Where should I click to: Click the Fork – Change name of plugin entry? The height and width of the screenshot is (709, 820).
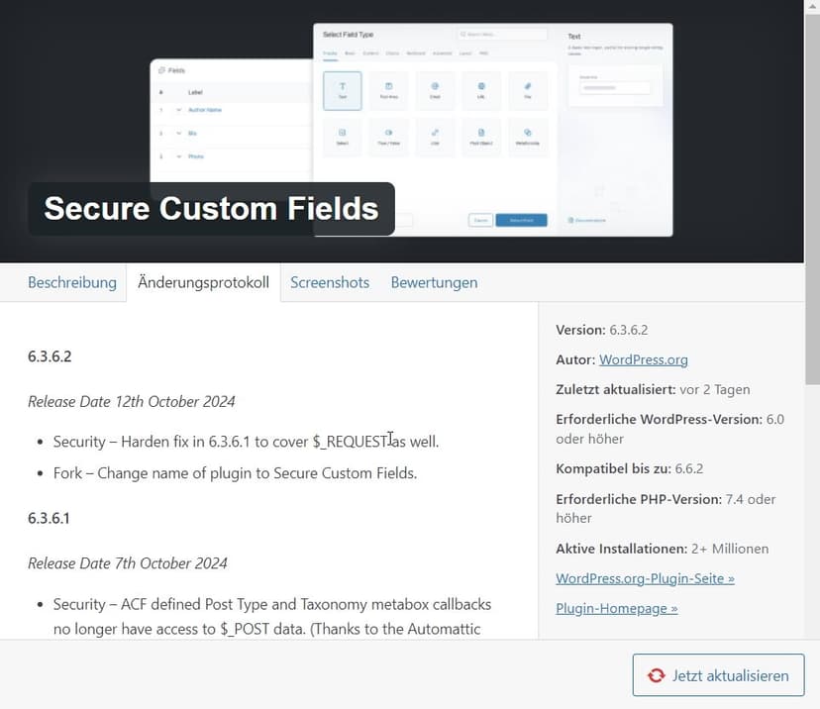tap(236, 473)
